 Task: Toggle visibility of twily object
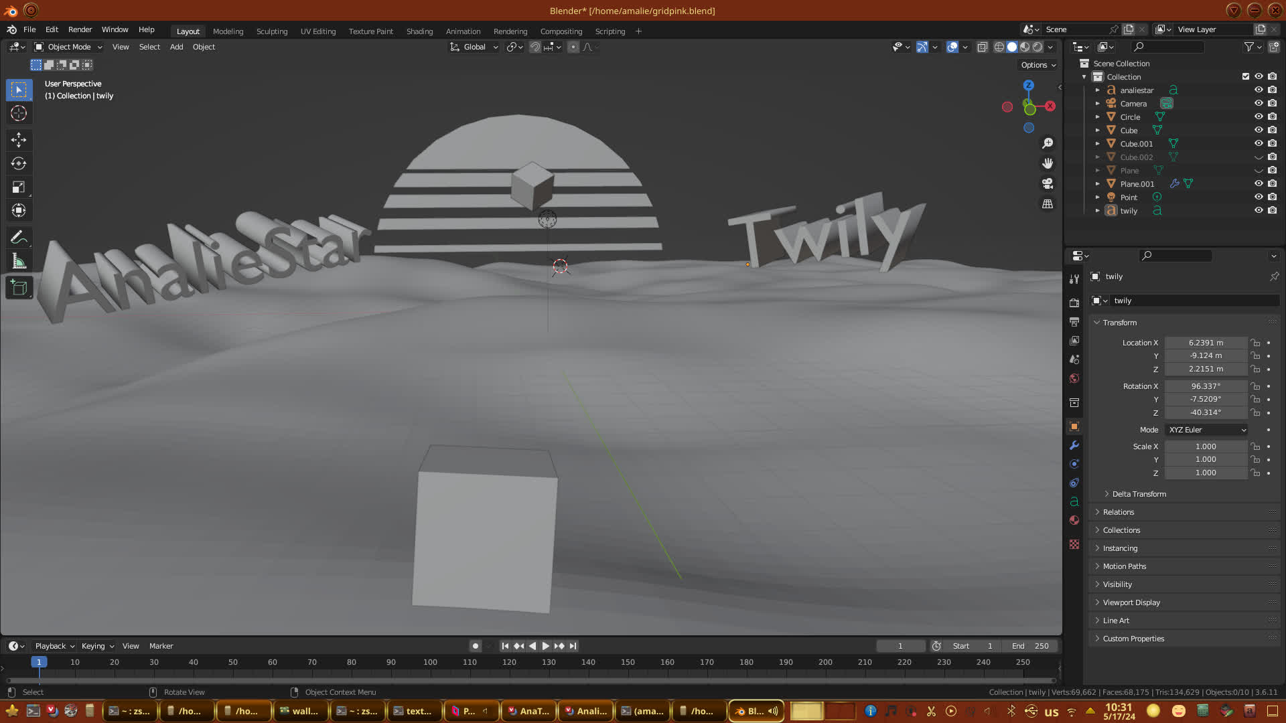[x=1259, y=210]
